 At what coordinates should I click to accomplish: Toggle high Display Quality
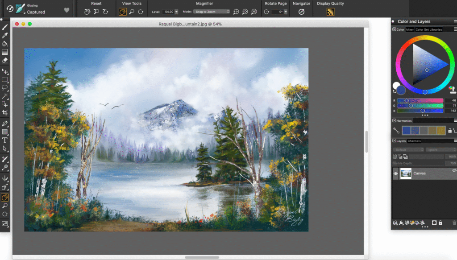click(330, 12)
